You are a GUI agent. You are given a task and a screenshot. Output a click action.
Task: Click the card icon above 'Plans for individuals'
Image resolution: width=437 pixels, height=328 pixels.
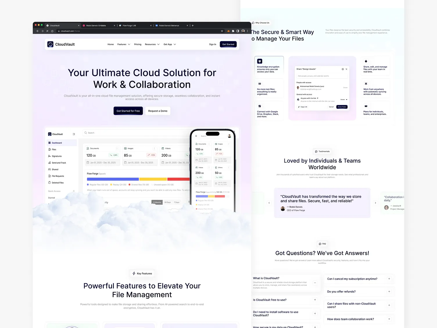tap(366, 106)
